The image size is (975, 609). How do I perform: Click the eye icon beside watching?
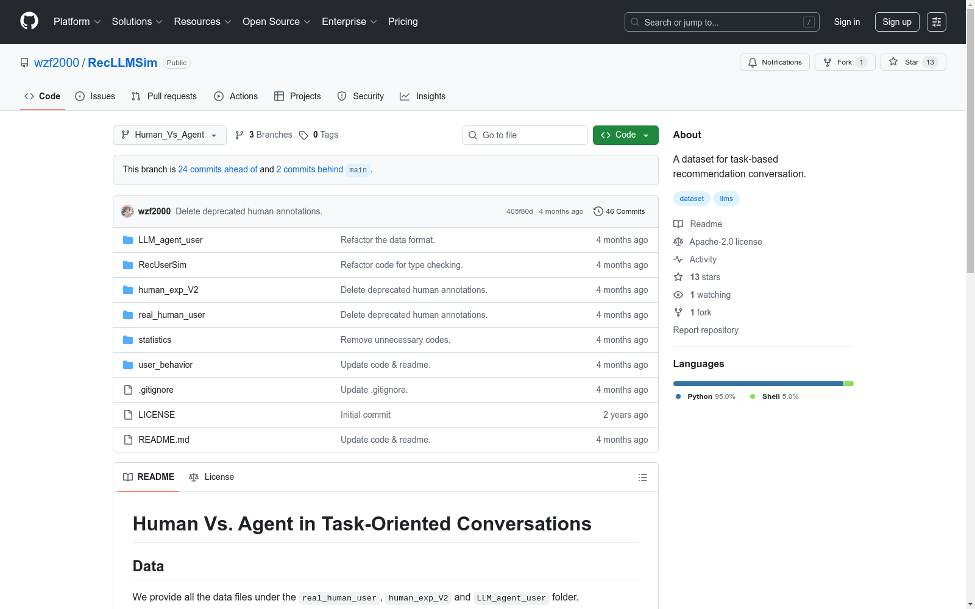(x=678, y=295)
